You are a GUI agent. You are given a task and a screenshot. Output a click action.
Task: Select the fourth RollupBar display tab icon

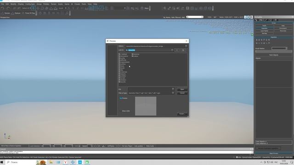(271, 20)
